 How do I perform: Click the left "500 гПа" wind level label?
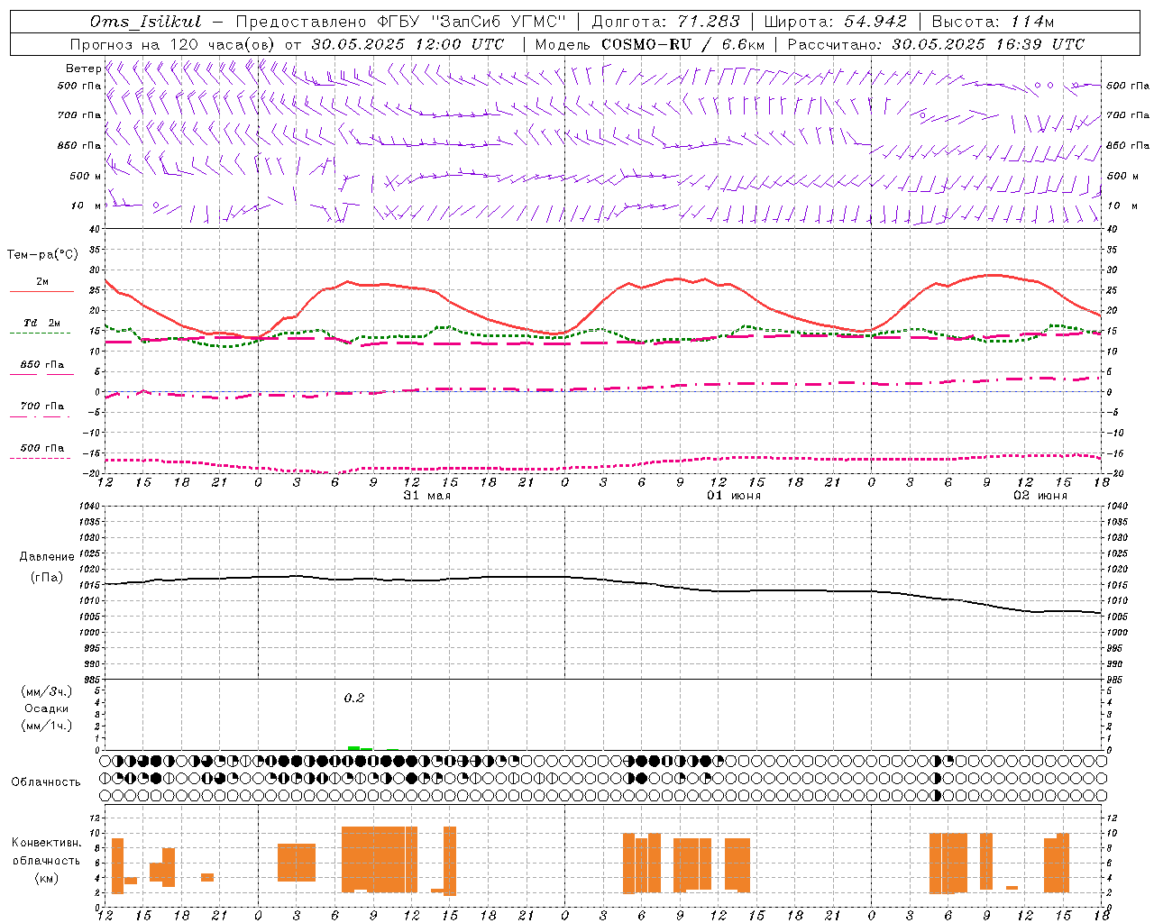(79, 86)
